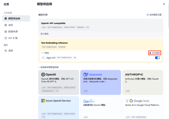This screenshot has width=169, height=119.
Task: Click the ANTHROP\C logo text
Action: click(134, 75)
